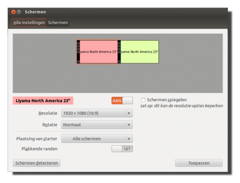This screenshot has height=183, width=240.
Task: Toggle the AAN monitor switch off
Action: (122, 101)
